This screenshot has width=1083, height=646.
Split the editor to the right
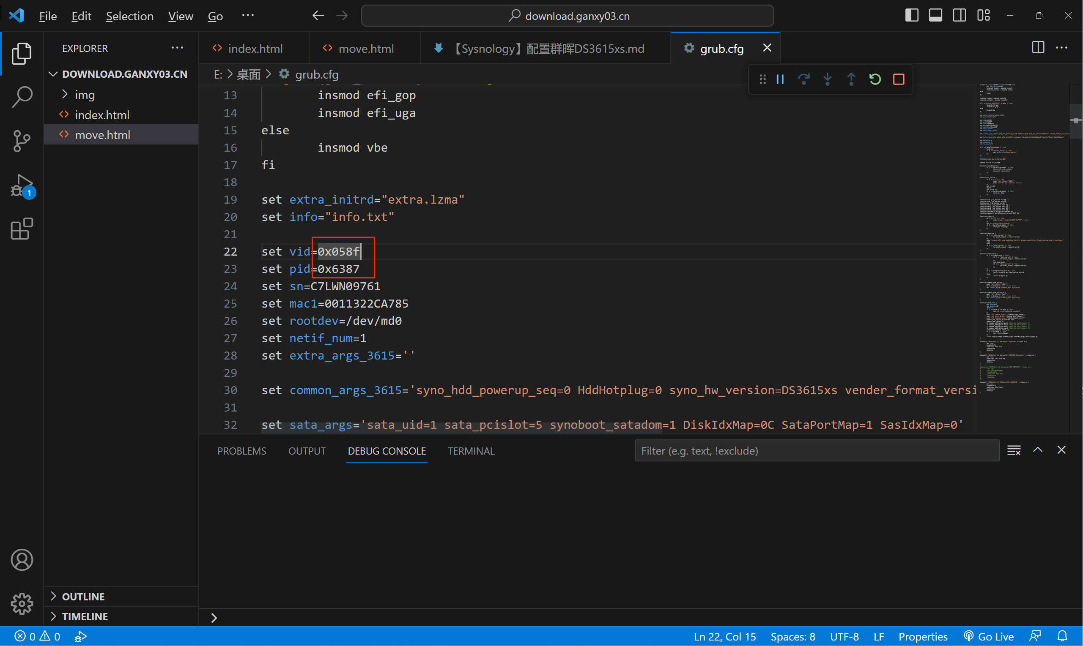click(x=1038, y=47)
